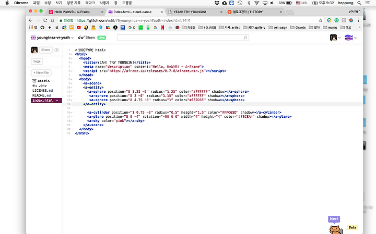Expand the avatar dropdown arrow at top right
The height and width of the screenshot is (234, 376).
pyautogui.click(x=339, y=38)
